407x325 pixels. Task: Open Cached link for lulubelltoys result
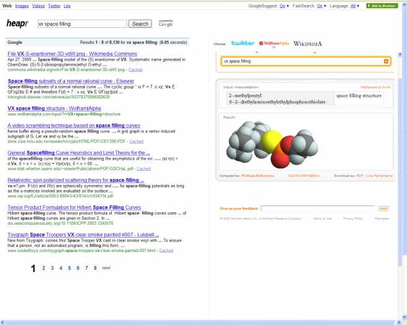click(166, 251)
